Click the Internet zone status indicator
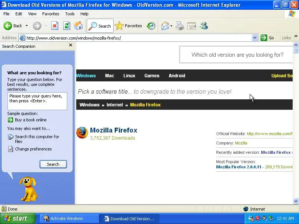The image size is (299, 224). tap(255, 209)
